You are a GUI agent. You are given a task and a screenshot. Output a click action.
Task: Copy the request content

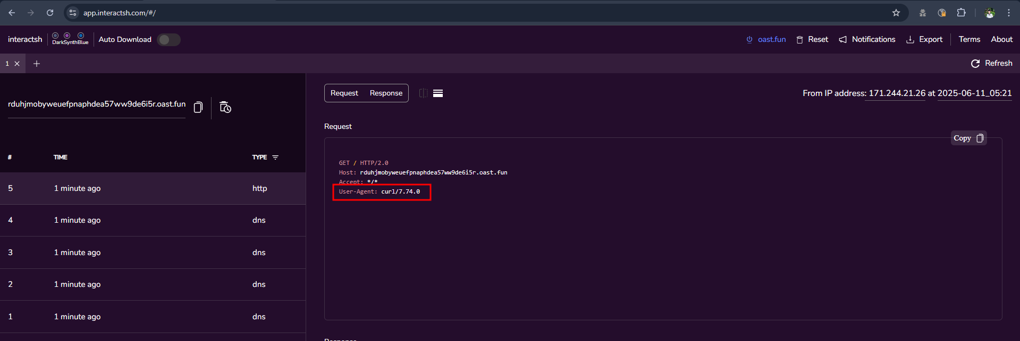click(968, 138)
